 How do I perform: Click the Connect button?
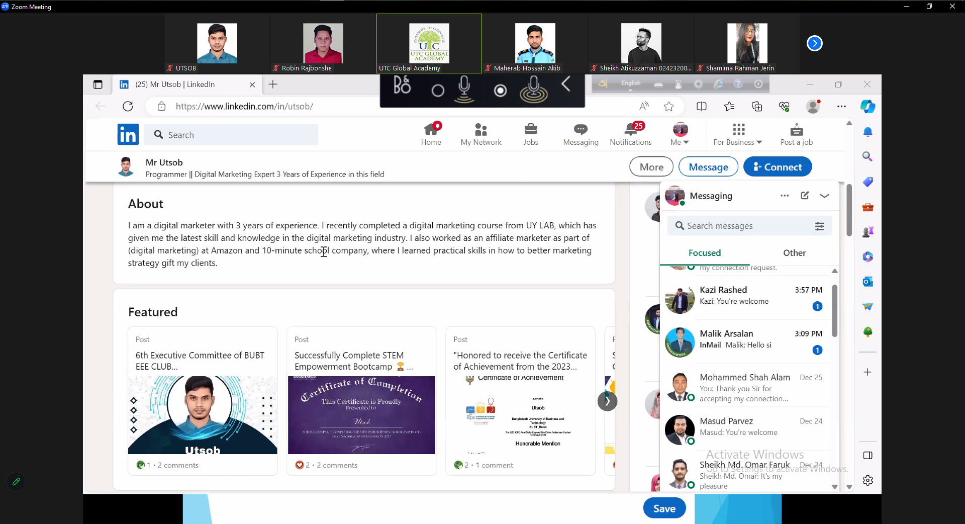click(777, 167)
